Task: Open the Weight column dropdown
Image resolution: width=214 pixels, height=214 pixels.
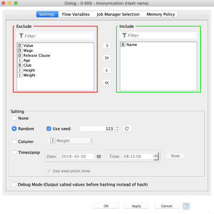Action: [x=71, y=141]
